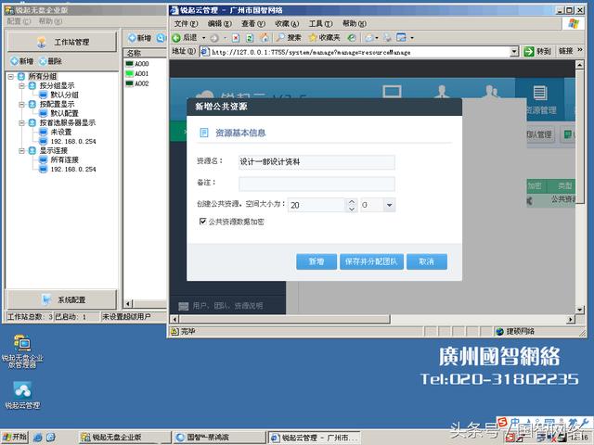Viewport: 594px width, 445px height.
Task: Click the IE Back button icon
Action: coord(176,37)
